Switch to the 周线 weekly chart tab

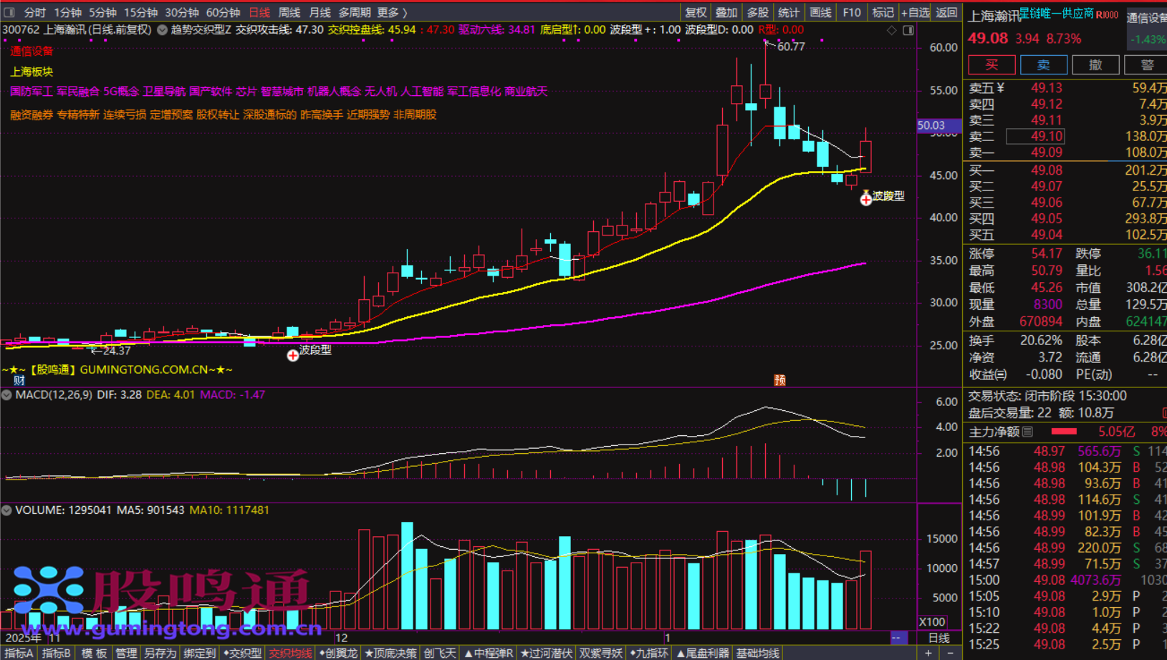point(289,12)
